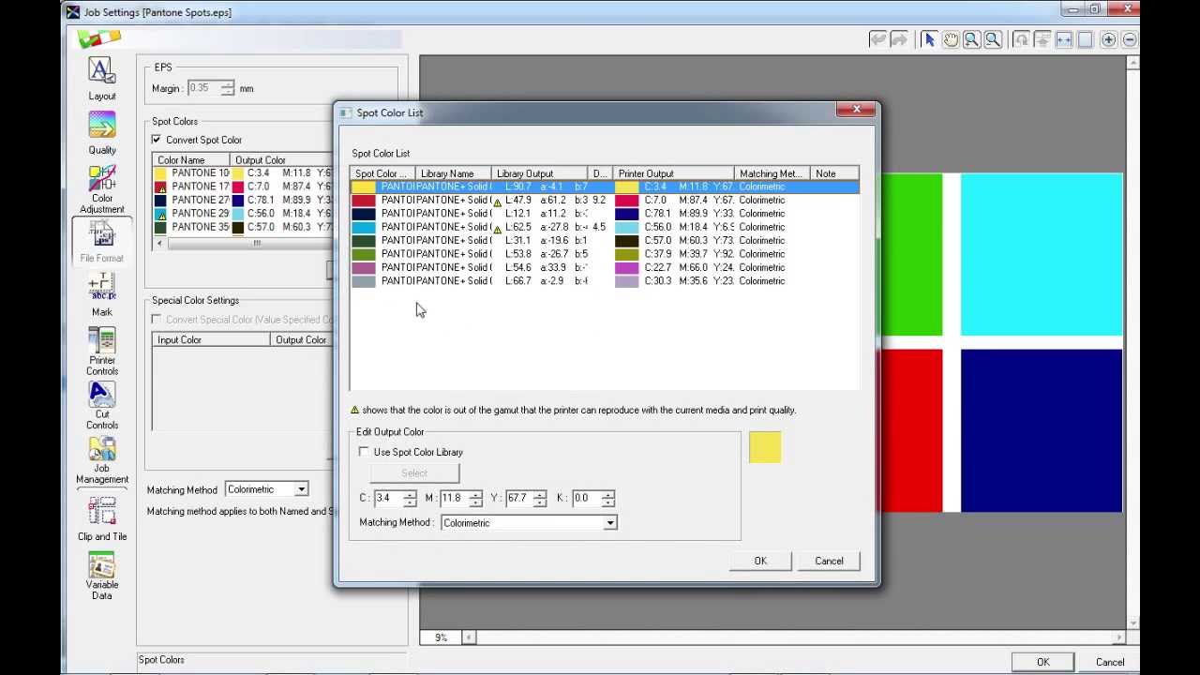This screenshot has height=675, width=1200.
Task: Click Library Output column header
Action: (x=539, y=173)
